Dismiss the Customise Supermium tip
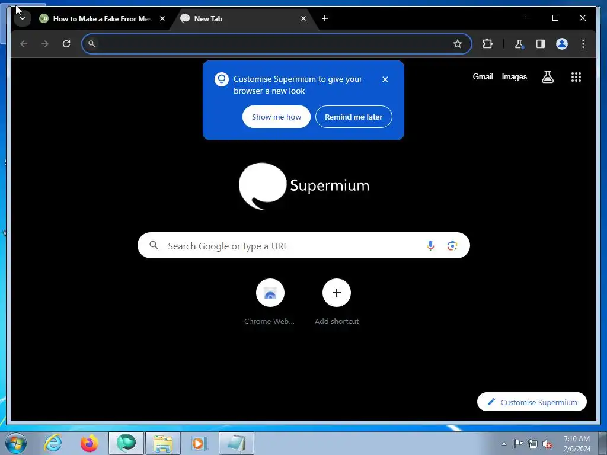The image size is (607, 455). [x=385, y=79]
